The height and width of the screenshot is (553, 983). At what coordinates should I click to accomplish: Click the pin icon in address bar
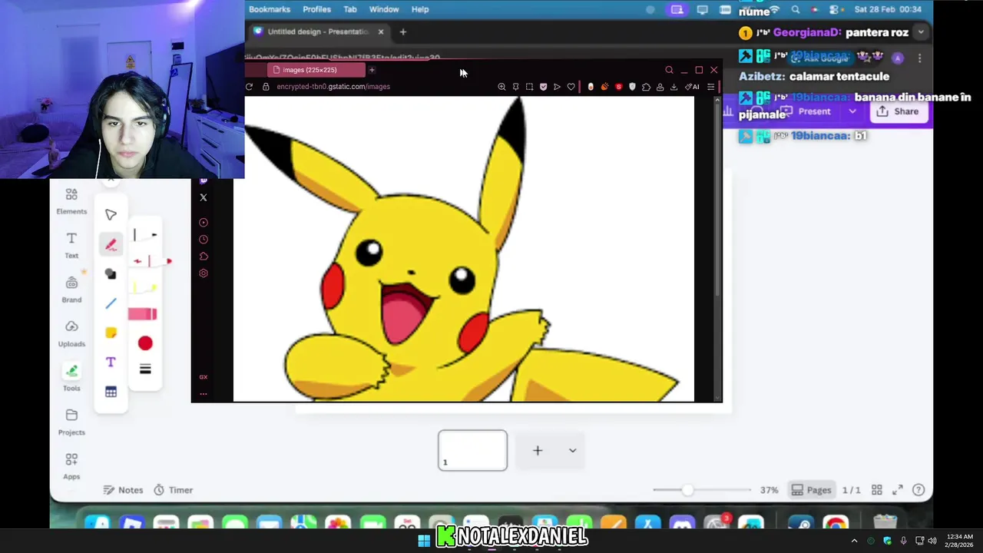[515, 87]
